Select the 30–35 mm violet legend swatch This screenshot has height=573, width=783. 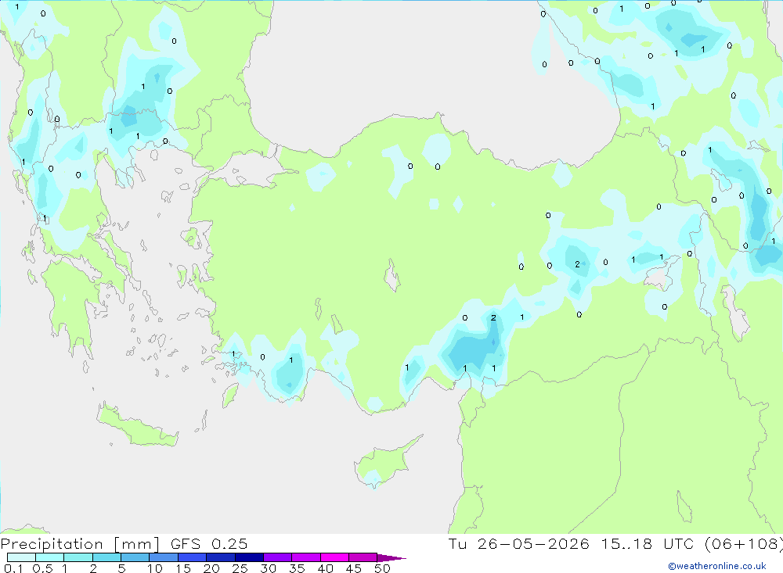(x=277, y=557)
